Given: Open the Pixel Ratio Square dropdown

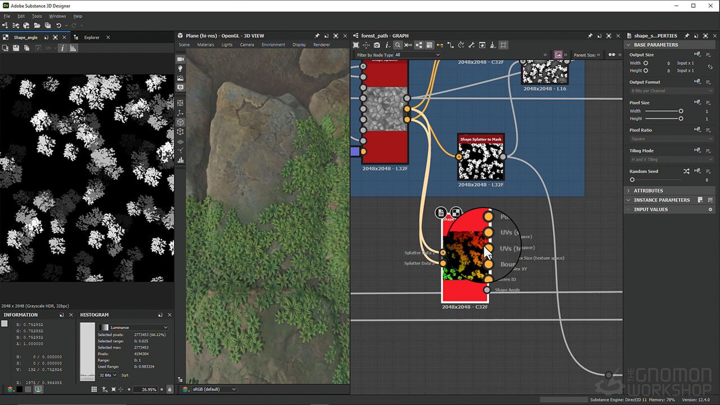Looking at the screenshot, I should pyautogui.click(x=672, y=138).
